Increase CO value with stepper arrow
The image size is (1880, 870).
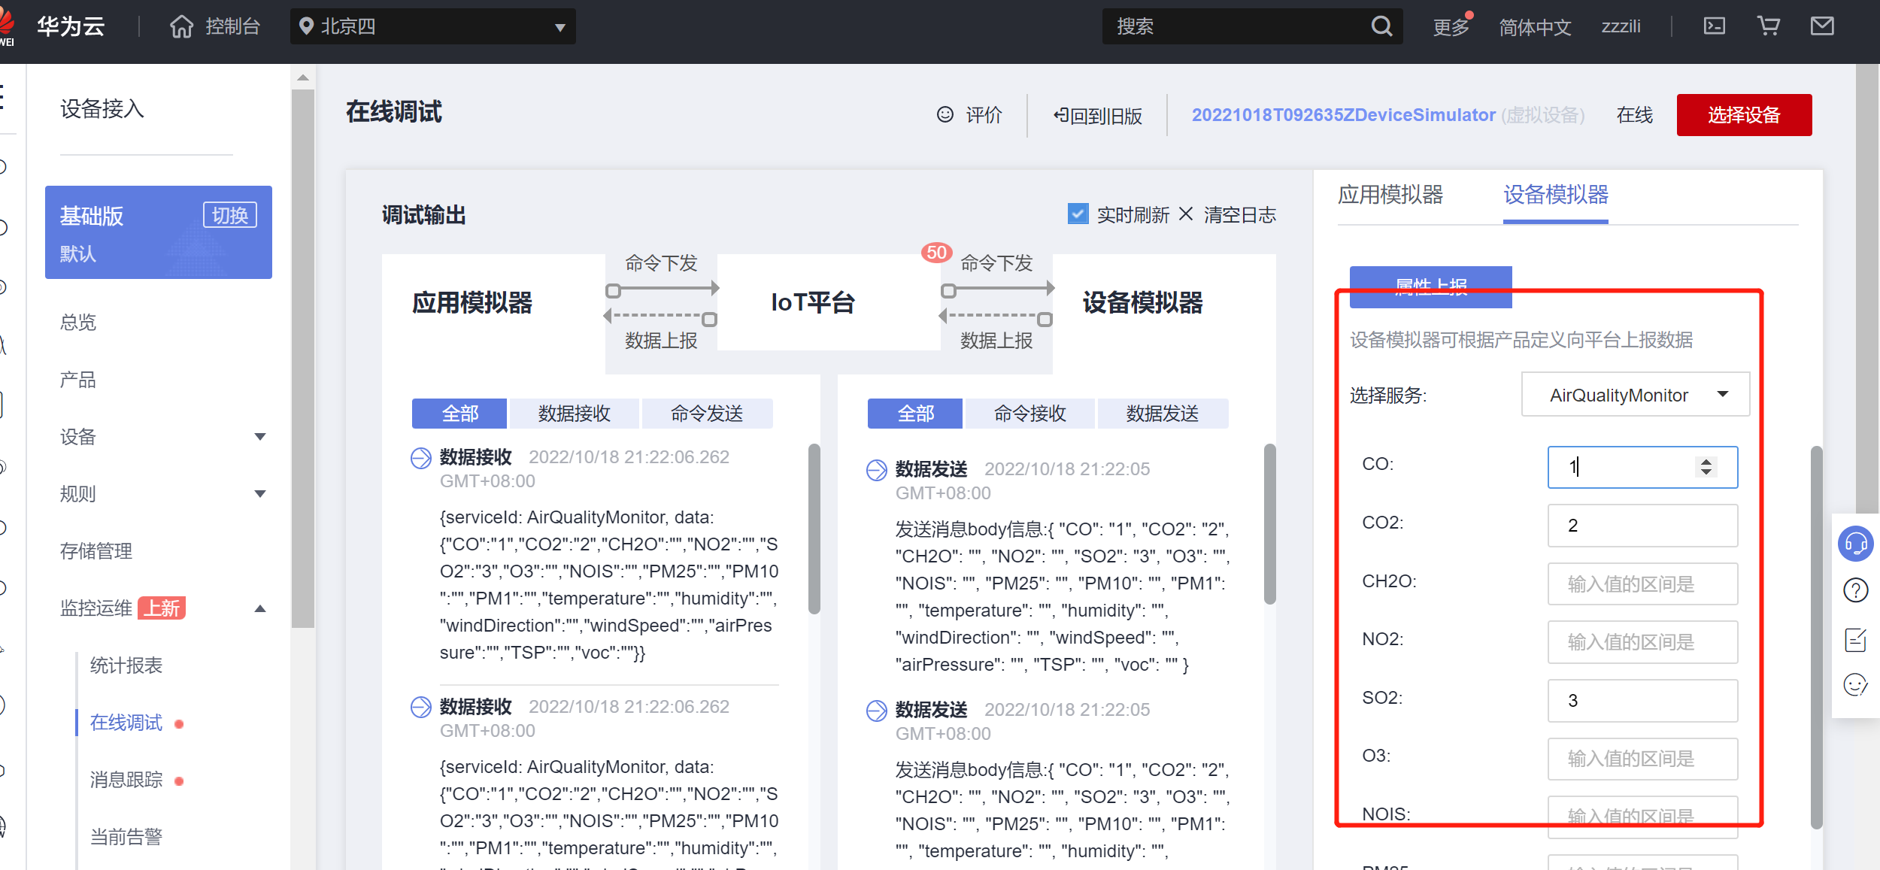tap(1706, 462)
